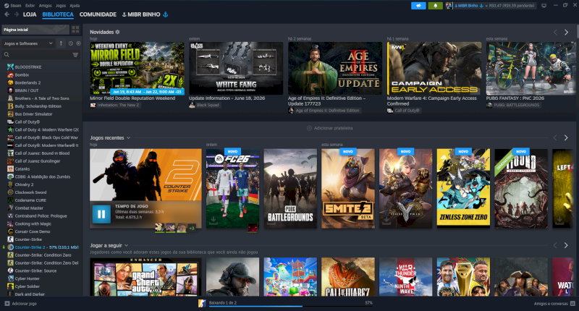Open Modern Warfare 4 Campaign Early Access card
Screen dimensions: 579x311
[x=434, y=68]
